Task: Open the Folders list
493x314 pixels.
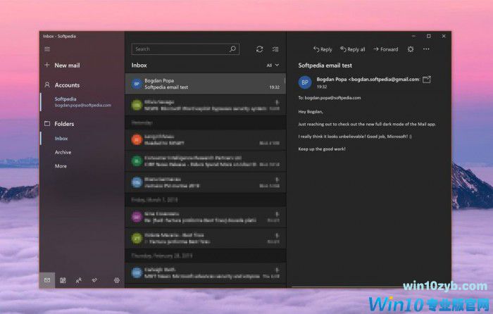Action: (59, 124)
